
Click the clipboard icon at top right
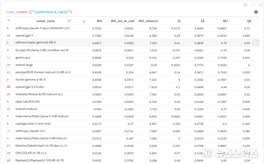[245, 5]
